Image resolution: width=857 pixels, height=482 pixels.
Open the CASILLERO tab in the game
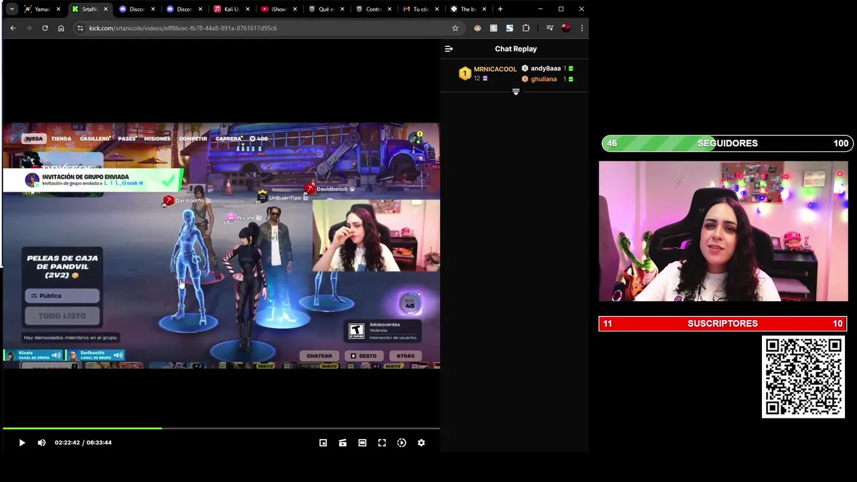point(94,139)
